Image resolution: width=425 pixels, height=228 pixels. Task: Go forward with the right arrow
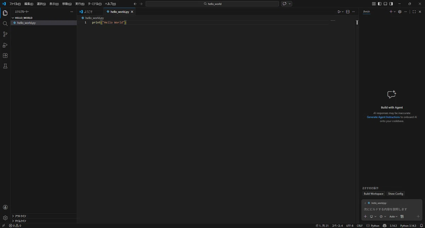pyautogui.click(x=141, y=4)
